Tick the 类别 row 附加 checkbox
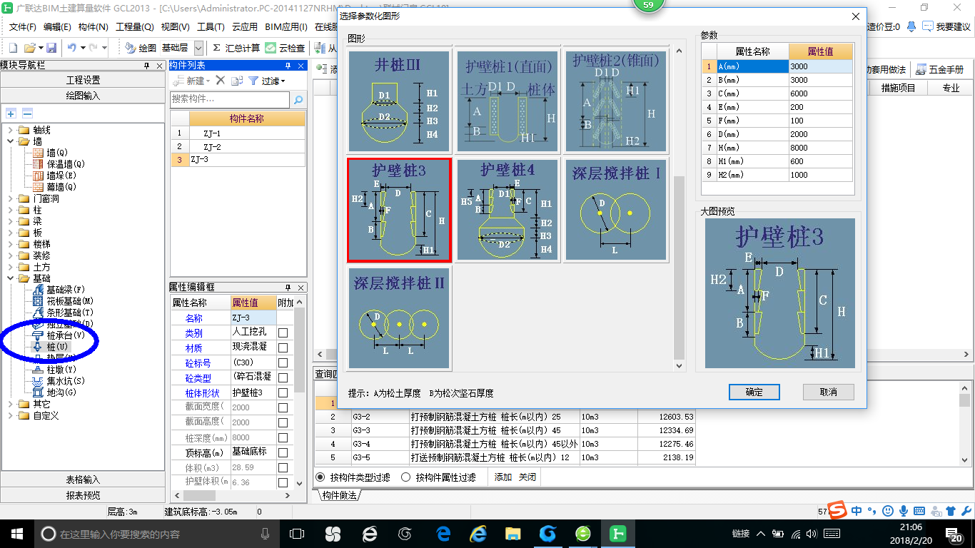 pos(283,333)
